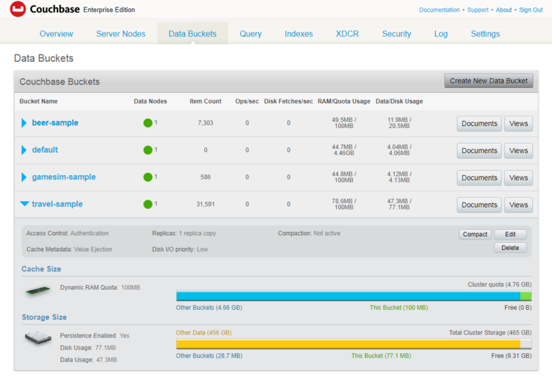
Task: Expand the default bucket row
Action: [24, 150]
